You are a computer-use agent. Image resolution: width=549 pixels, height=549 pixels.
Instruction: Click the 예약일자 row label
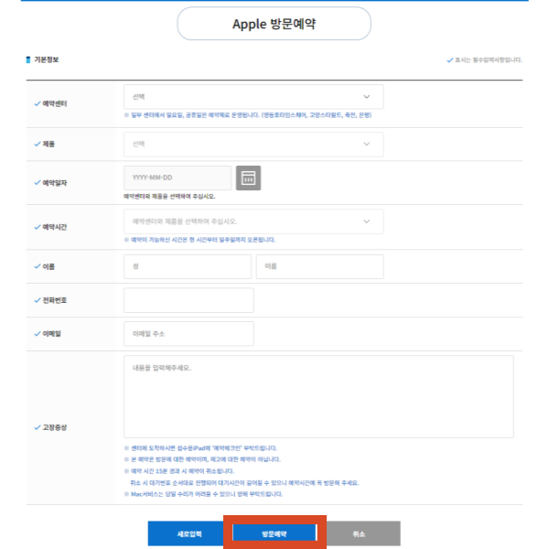tap(54, 183)
